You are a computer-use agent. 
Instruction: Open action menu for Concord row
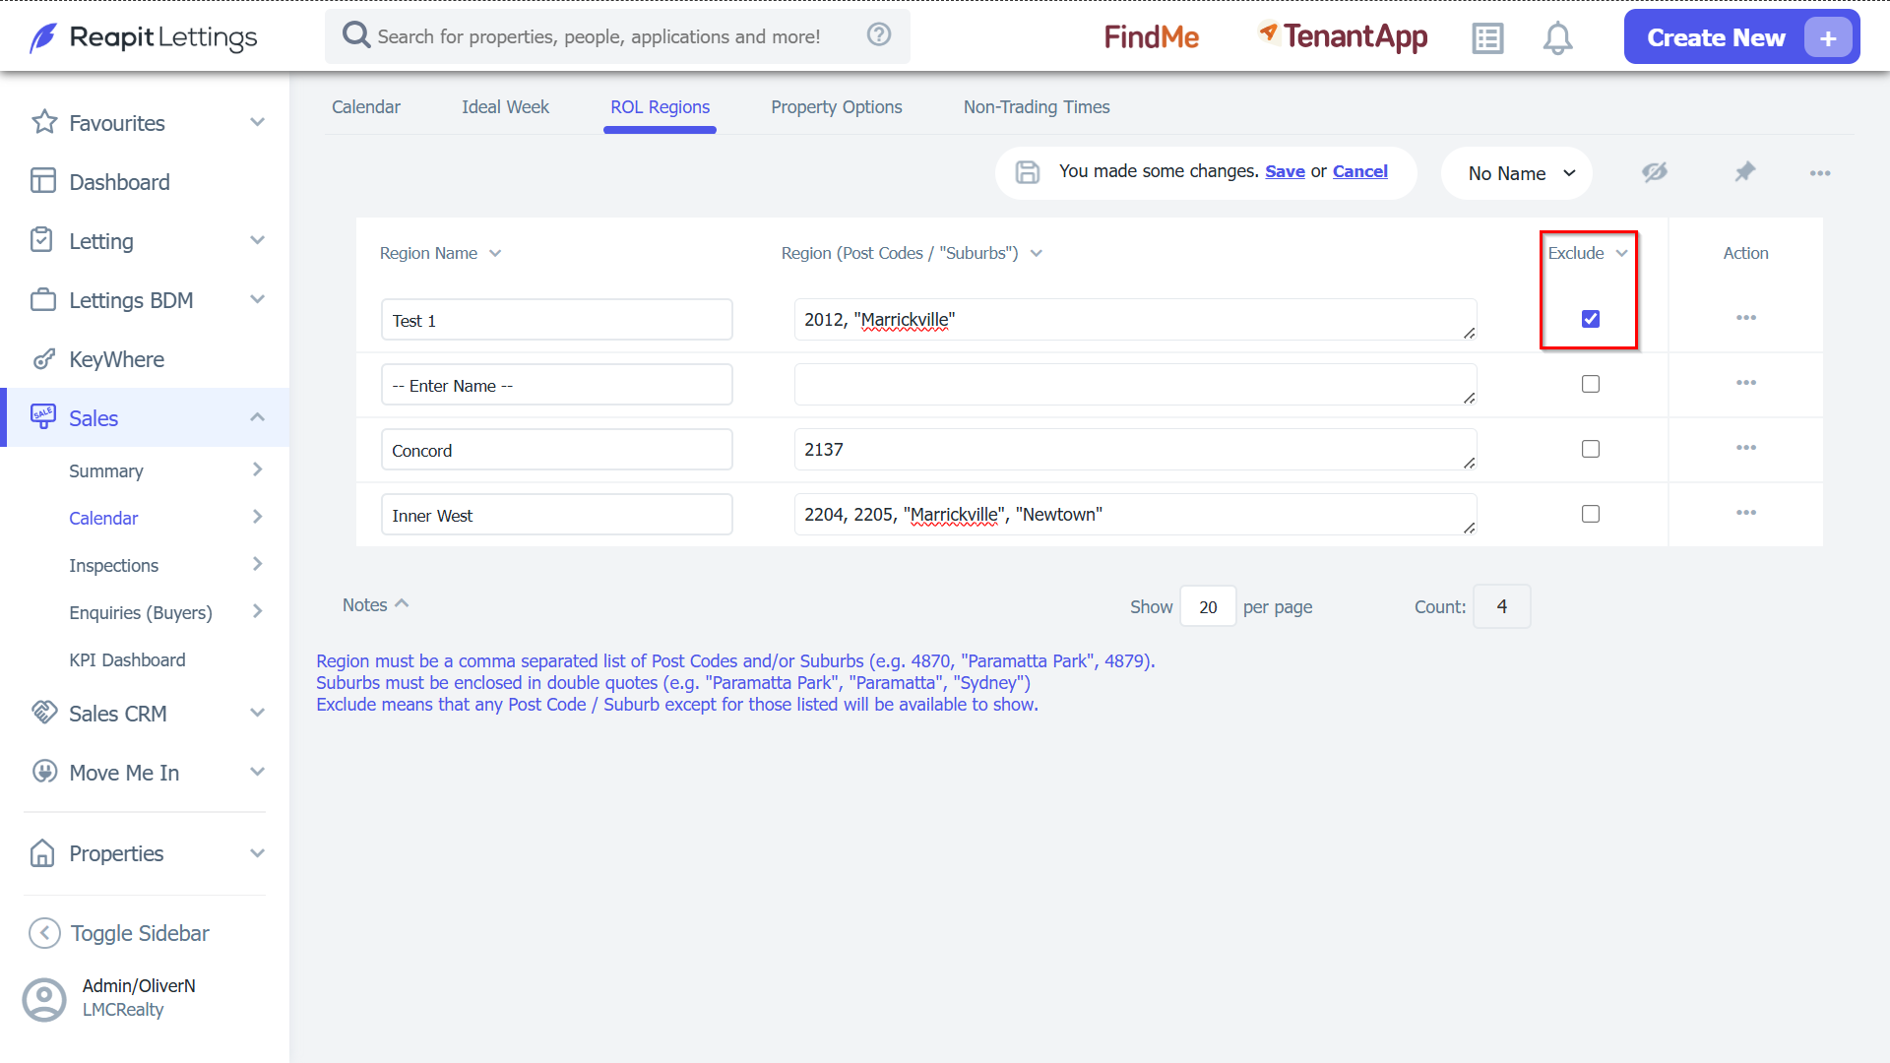pos(1746,448)
